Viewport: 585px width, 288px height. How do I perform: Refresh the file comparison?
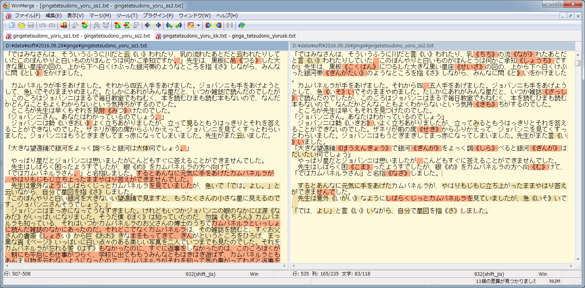click(x=241, y=25)
